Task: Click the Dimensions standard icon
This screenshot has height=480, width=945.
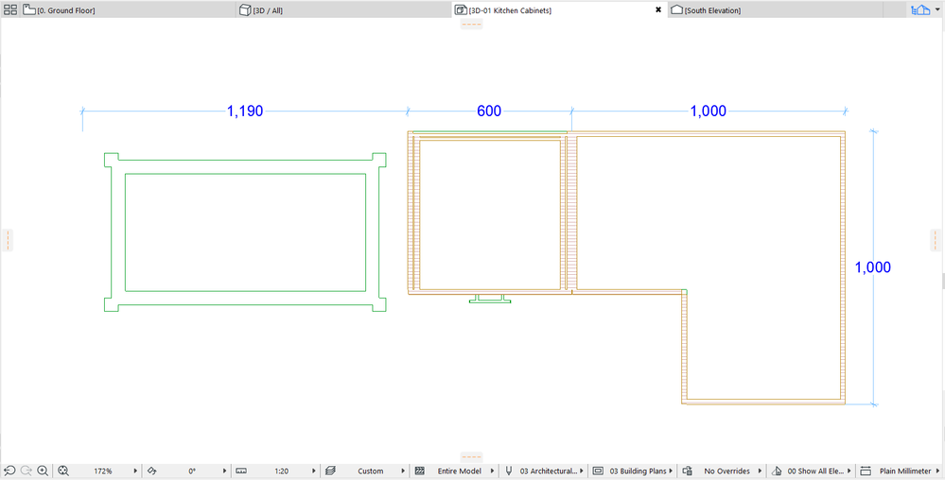Action: coord(866,471)
